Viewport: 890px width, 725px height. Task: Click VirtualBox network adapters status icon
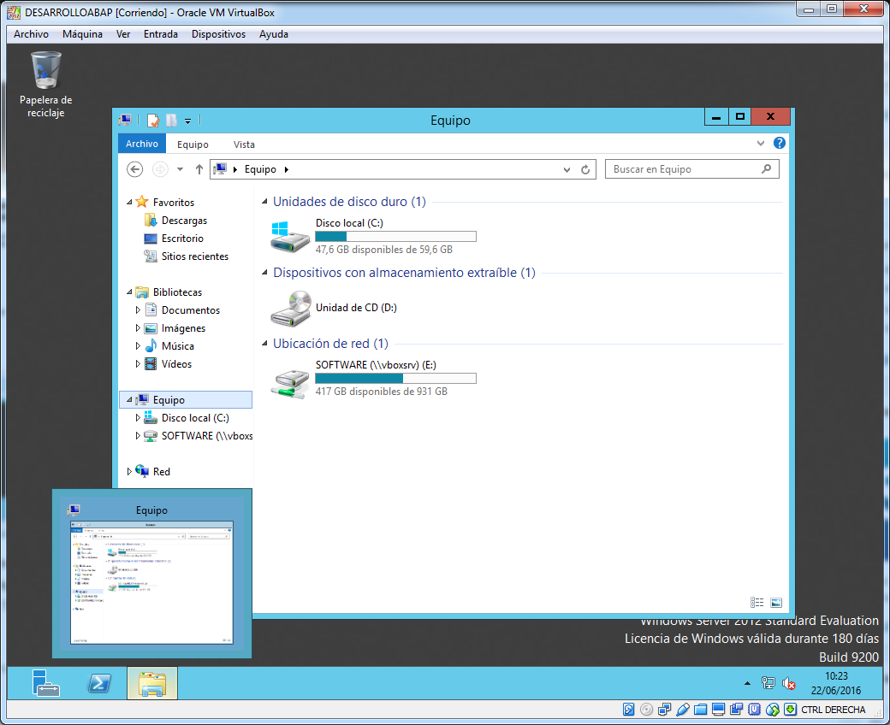(x=665, y=709)
